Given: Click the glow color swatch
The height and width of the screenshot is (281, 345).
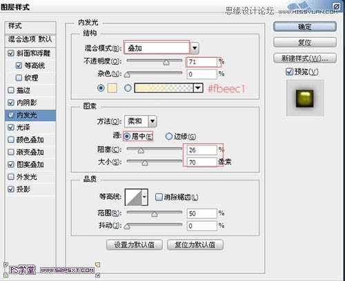Looking at the screenshot, I should pos(112,88).
